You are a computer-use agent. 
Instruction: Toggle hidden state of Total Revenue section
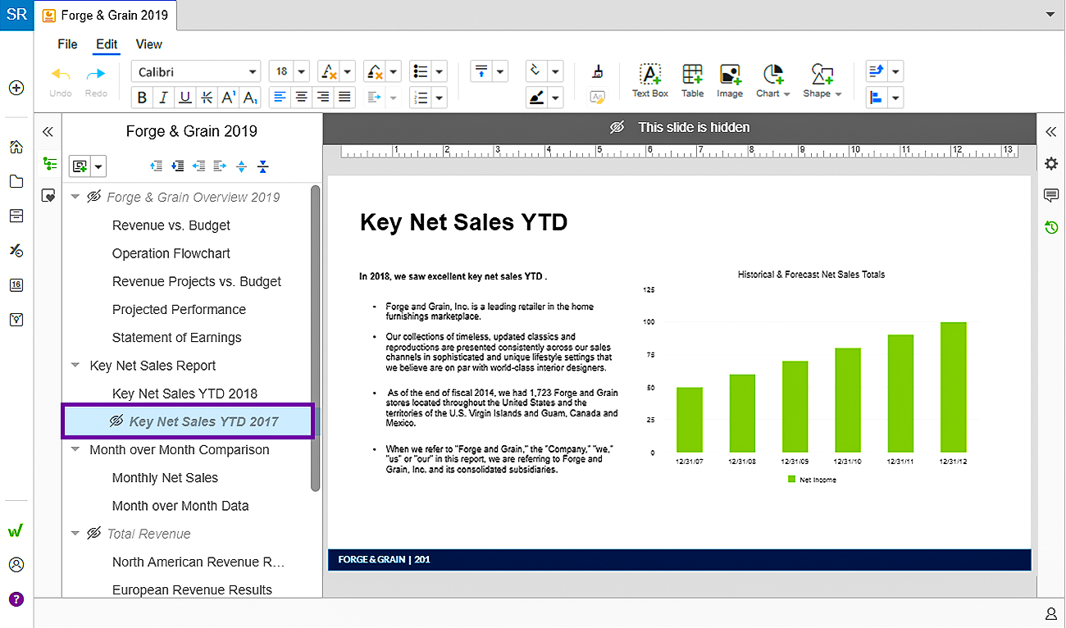click(93, 534)
